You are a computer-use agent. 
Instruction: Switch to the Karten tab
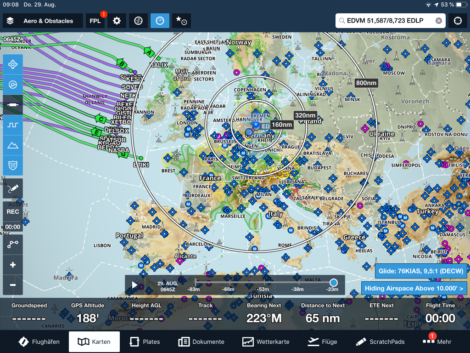pos(94,342)
